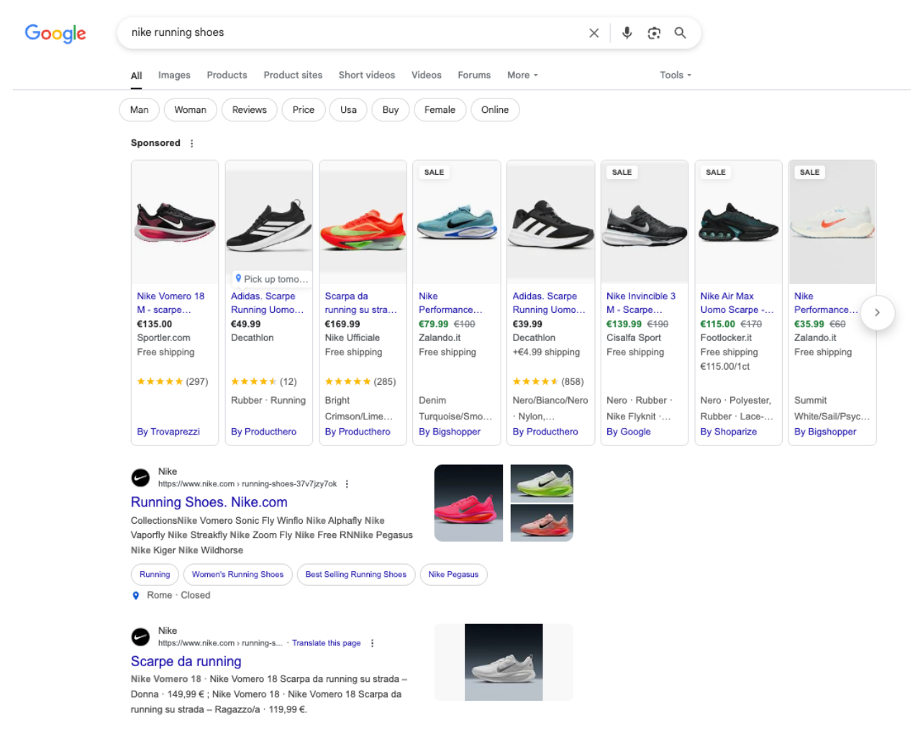923x741 pixels.
Task: Click pickup pin icon on Adidas €49.99 card
Action: point(238,278)
